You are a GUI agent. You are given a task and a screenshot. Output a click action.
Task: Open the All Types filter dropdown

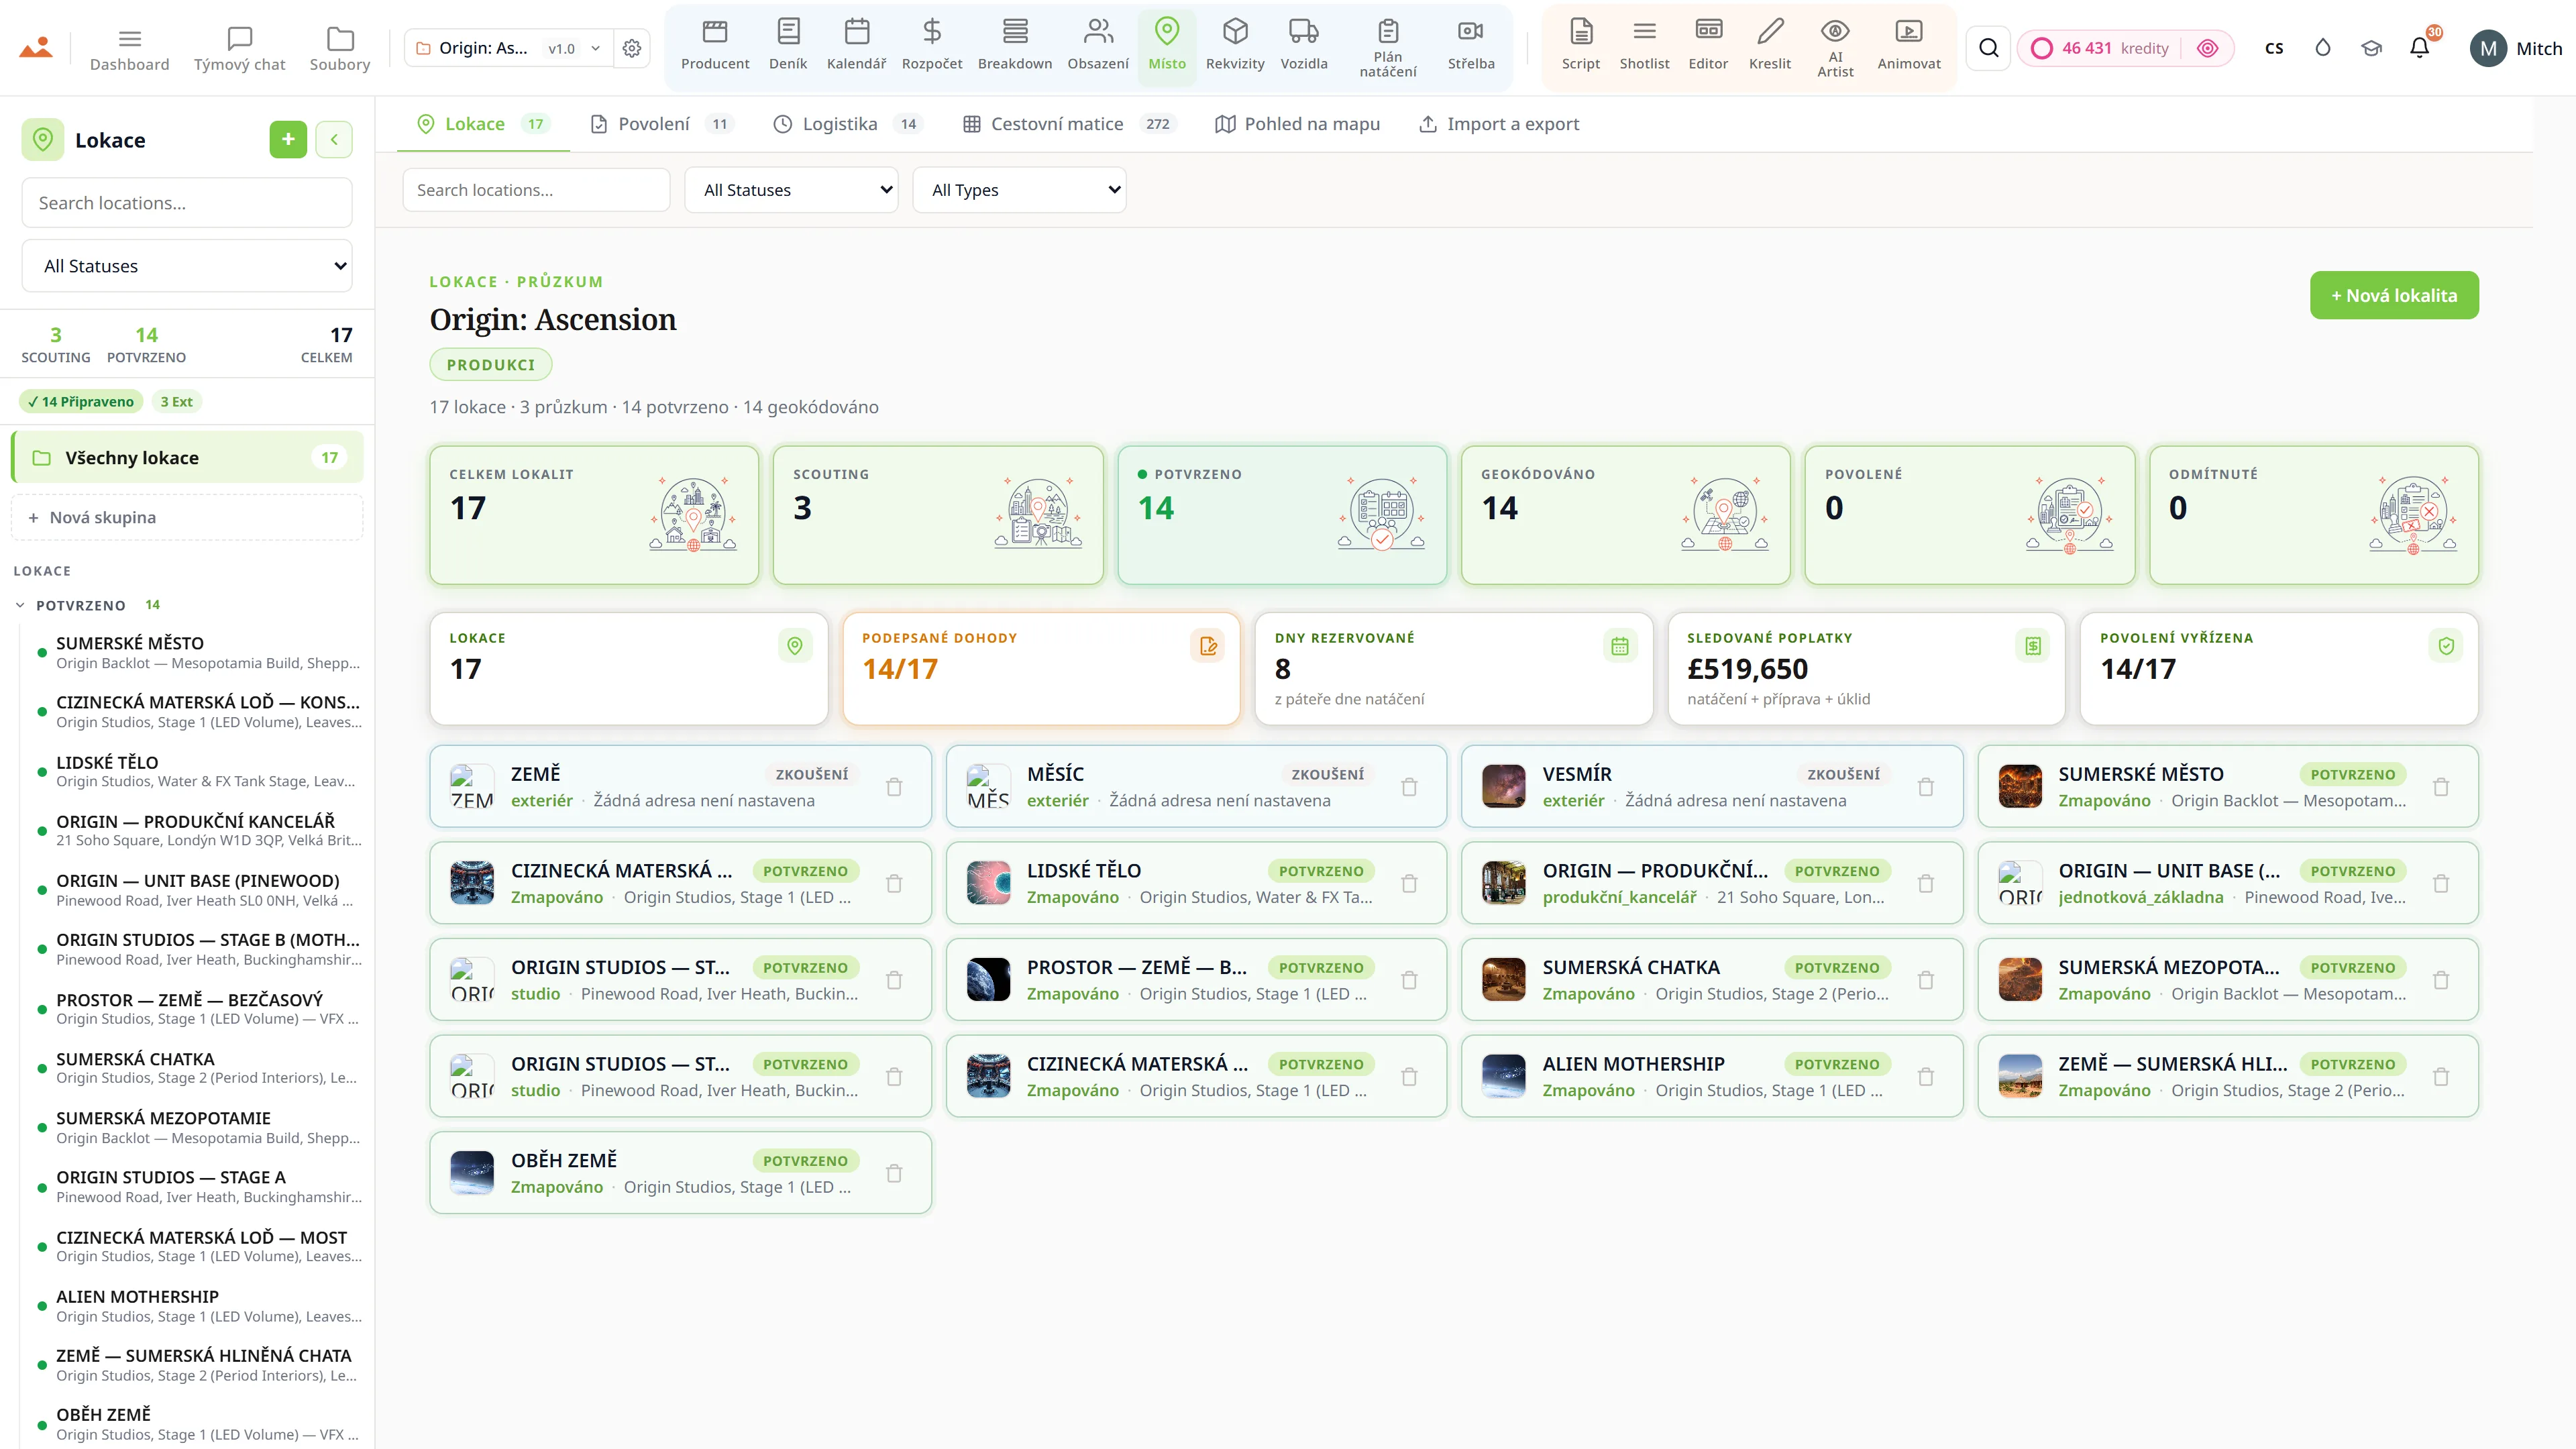click(x=1019, y=190)
